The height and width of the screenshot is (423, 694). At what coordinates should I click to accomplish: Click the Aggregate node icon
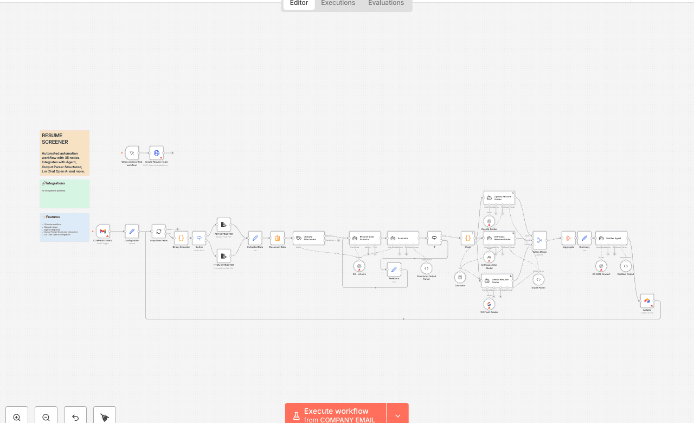[x=568, y=238]
